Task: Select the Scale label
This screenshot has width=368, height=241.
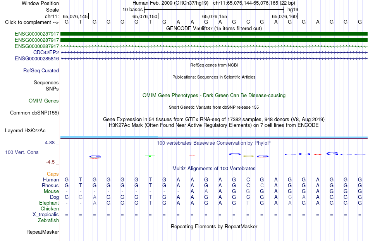Action: (x=53, y=10)
